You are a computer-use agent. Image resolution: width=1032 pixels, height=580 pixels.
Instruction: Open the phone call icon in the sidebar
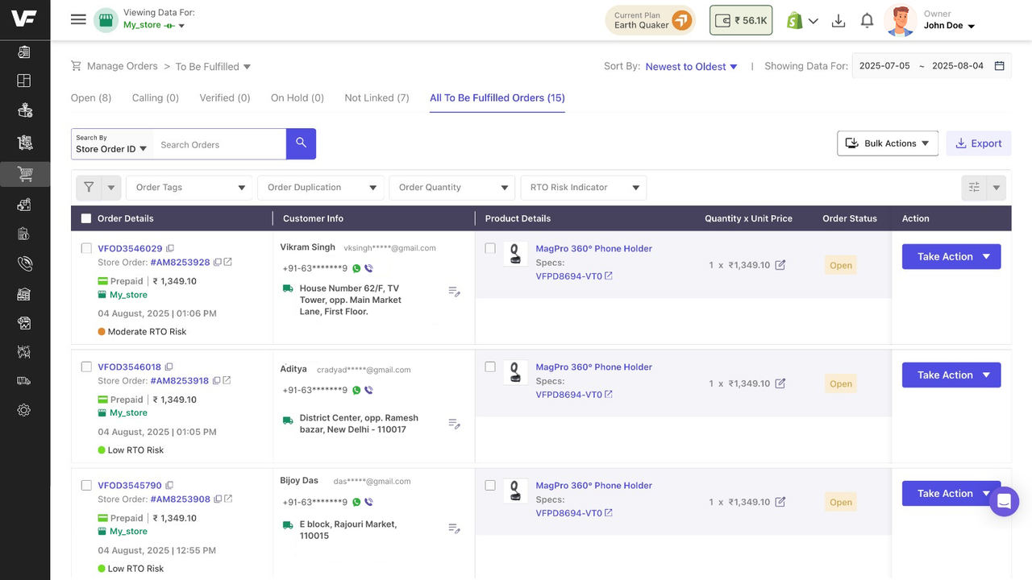tap(24, 263)
